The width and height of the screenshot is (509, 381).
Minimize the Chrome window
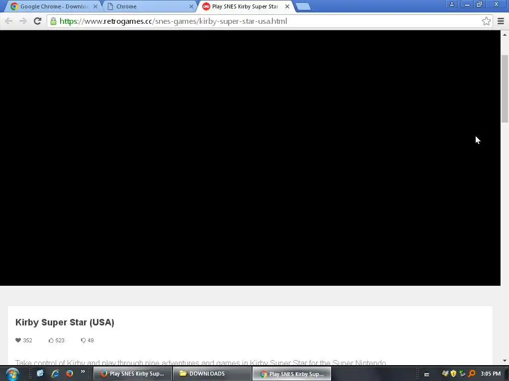pos(467,4)
